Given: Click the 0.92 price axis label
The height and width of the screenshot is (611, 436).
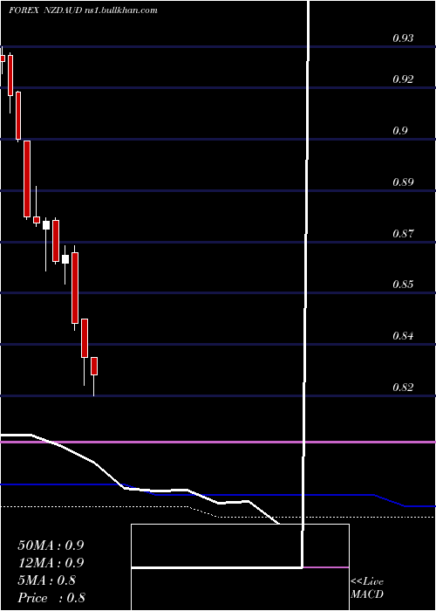Looking at the screenshot, I should click(403, 79).
